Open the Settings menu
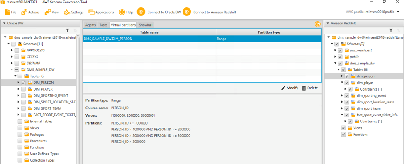The height and width of the screenshot is (164, 404). pos(74,12)
